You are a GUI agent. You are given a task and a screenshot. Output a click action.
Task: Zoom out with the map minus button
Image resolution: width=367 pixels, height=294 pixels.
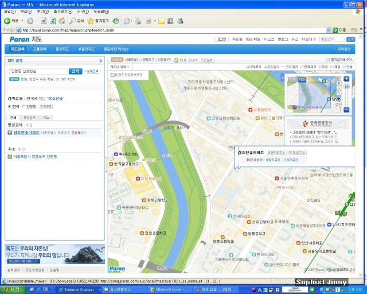tap(346, 110)
